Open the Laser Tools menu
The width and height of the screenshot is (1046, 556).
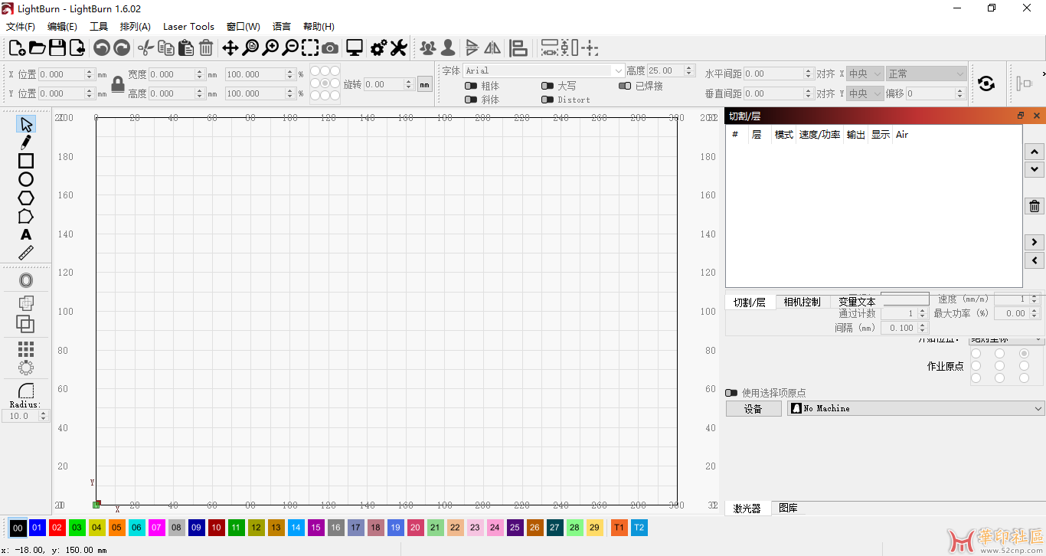click(188, 26)
